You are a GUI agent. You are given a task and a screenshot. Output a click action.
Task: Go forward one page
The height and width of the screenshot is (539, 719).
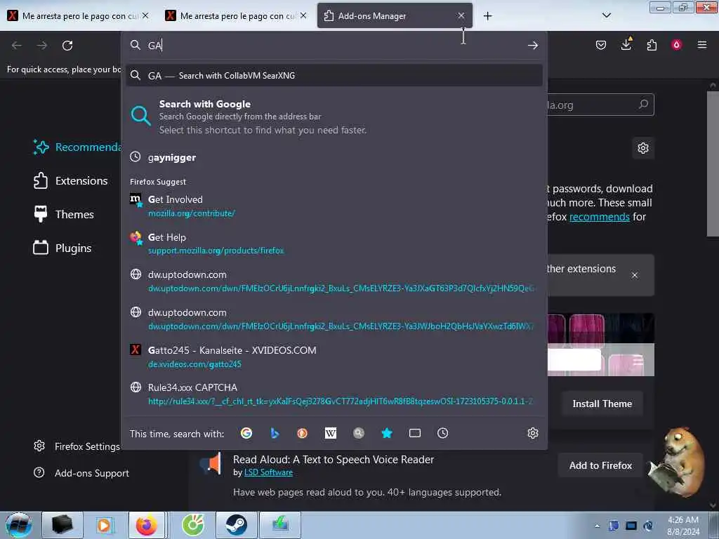[x=41, y=46]
